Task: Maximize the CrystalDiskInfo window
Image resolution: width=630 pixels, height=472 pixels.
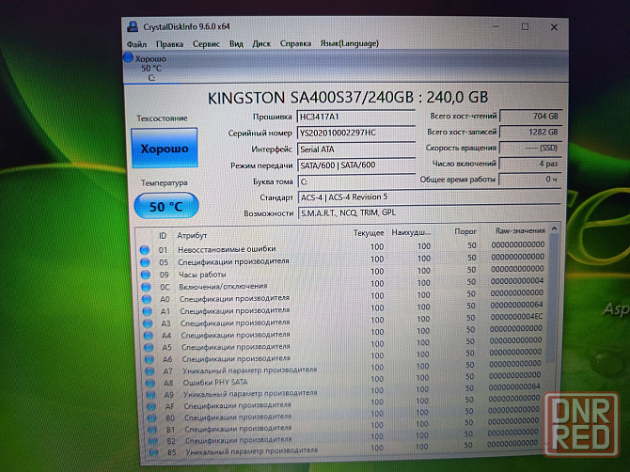Action: (525, 27)
